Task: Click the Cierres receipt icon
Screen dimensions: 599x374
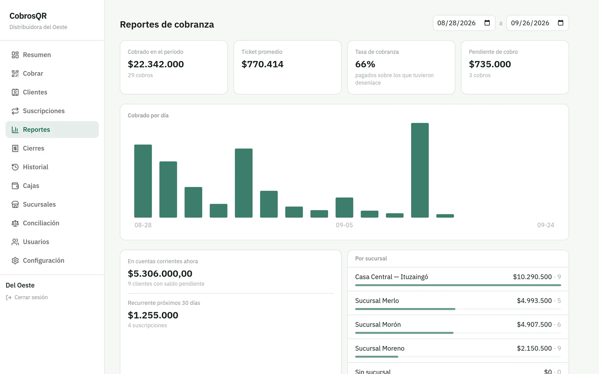Action: tap(15, 148)
